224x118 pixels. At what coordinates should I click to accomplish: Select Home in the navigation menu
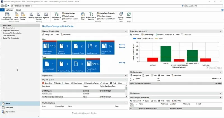pyautogui.click(x=20, y=103)
